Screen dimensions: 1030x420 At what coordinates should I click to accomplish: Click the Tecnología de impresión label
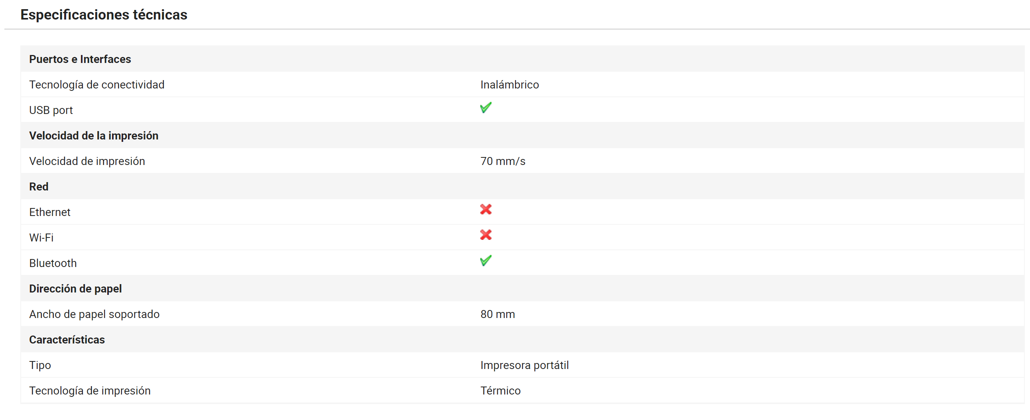click(x=90, y=391)
